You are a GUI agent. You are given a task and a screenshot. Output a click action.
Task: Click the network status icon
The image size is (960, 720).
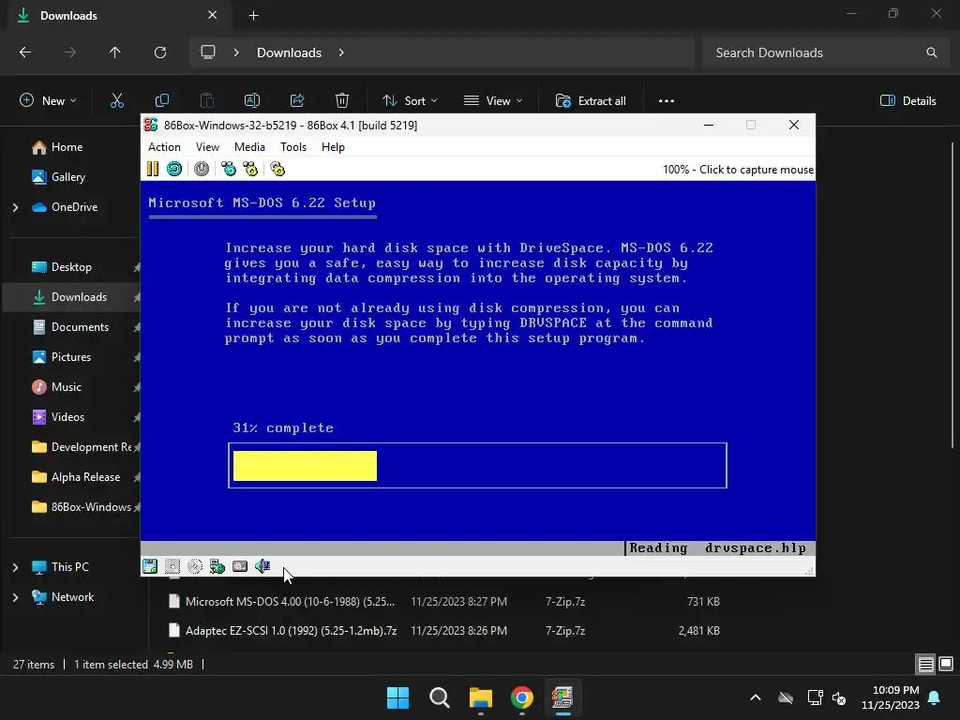pos(217,566)
